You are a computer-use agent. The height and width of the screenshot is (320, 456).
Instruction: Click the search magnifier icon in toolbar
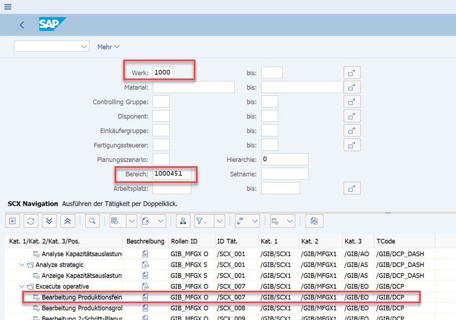click(x=93, y=221)
